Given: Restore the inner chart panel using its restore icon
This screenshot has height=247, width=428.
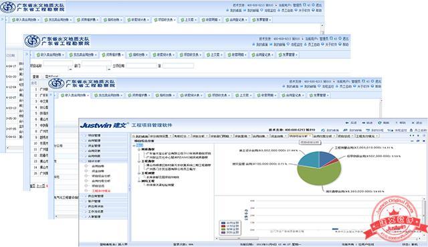Looking at the screenshot, I should [418, 141].
